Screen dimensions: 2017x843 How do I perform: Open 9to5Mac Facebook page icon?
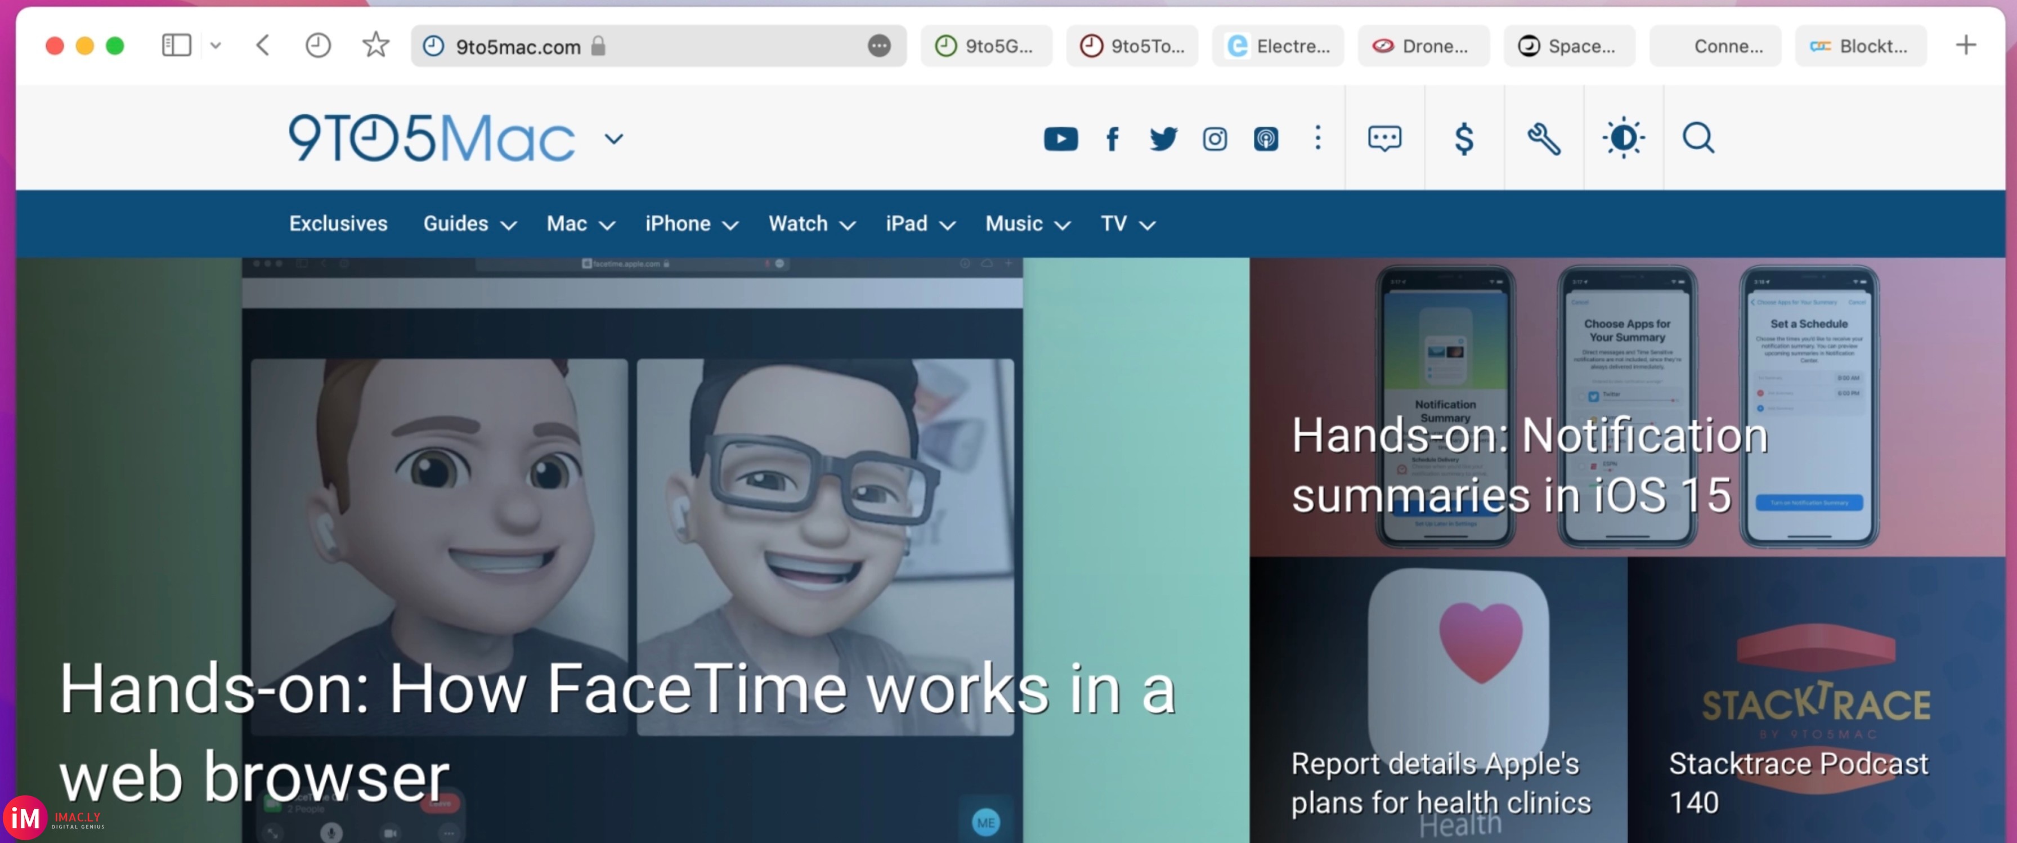(1112, 140)
